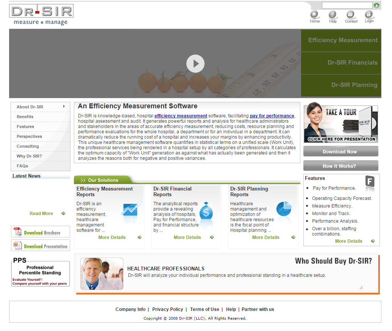Play the banner video
This screenshot has height=331, width=392.
point(195,64)
